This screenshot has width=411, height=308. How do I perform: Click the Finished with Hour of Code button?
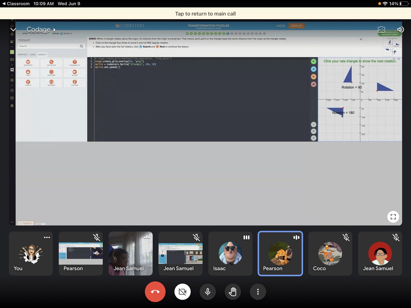point(390,33)
